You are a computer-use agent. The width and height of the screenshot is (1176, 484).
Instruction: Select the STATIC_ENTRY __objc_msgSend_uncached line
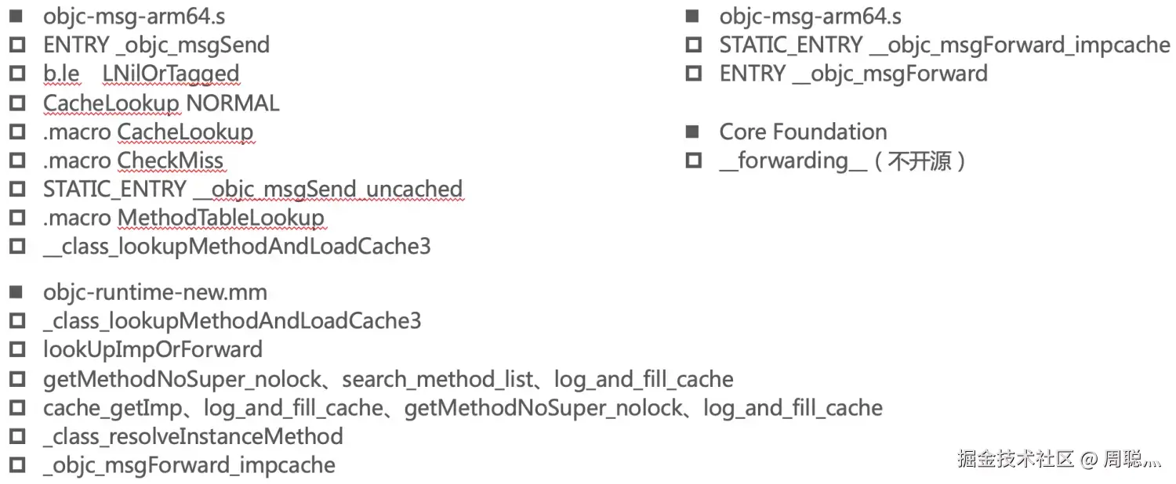click(252, 189)
